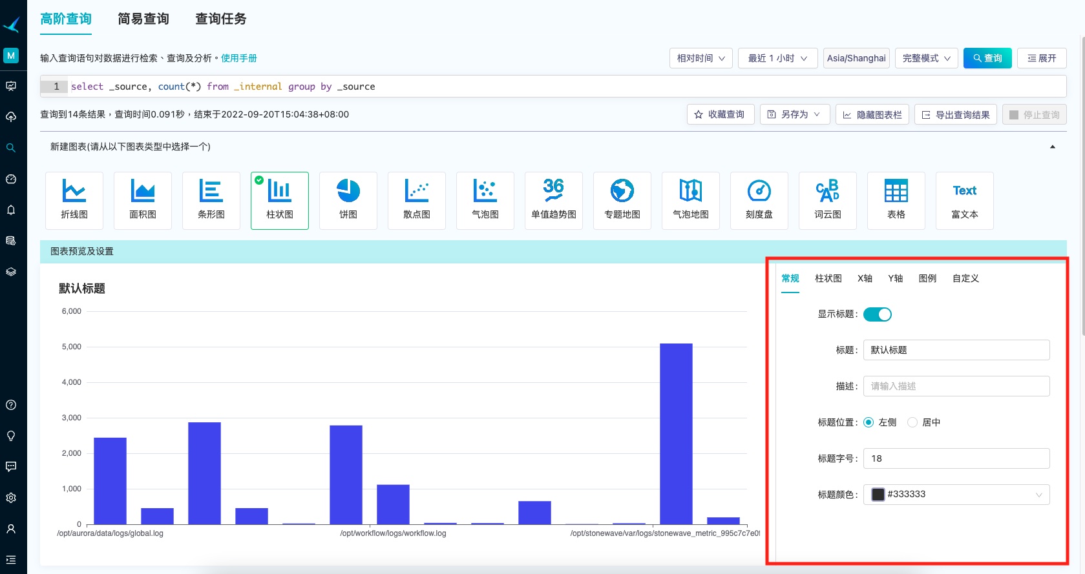The width and height of the screenshot is (1085, 574).
Task: Collapse the 新建图表 chart type section
Action: [1053, 147]
